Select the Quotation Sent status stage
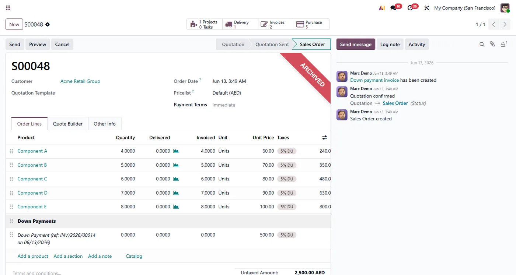The width and height of the screenshot is (516, 275). tap(272, 45)
